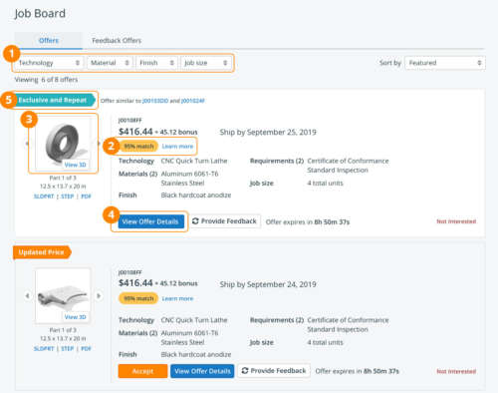
Task: Click Not interested on the first offer
Action: click(456, 221)
